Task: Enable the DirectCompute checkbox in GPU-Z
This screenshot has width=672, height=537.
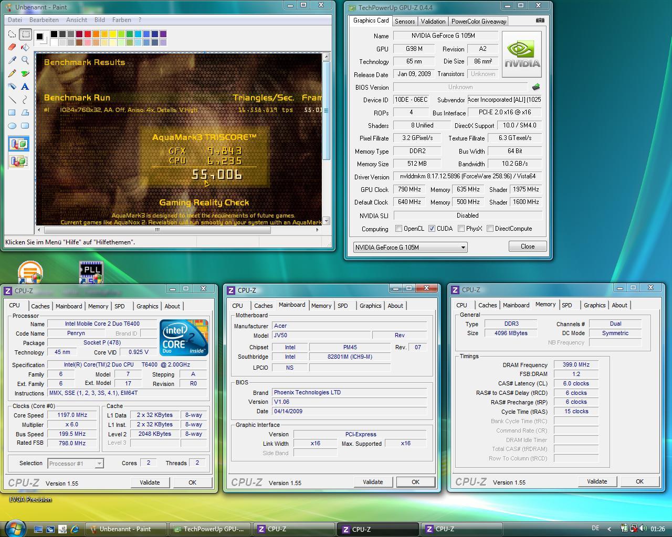Action: click(490, 229)
